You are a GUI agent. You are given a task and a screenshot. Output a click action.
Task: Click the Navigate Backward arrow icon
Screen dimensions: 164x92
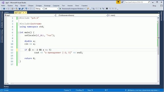[4, 9]
